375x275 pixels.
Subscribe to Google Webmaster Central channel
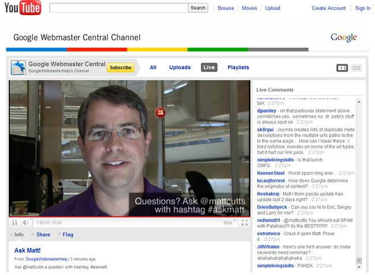[x=121, y=68]
